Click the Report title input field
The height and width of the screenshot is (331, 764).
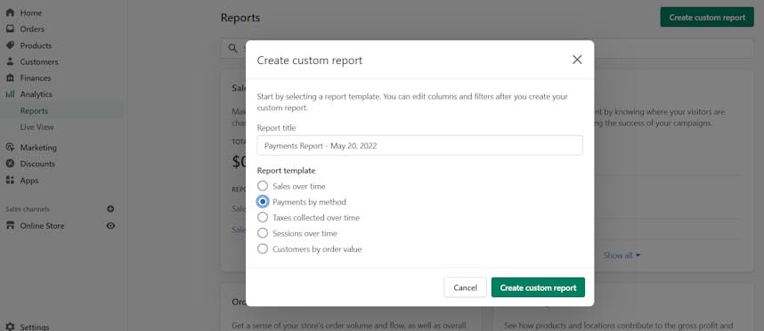tap(419, 146)
